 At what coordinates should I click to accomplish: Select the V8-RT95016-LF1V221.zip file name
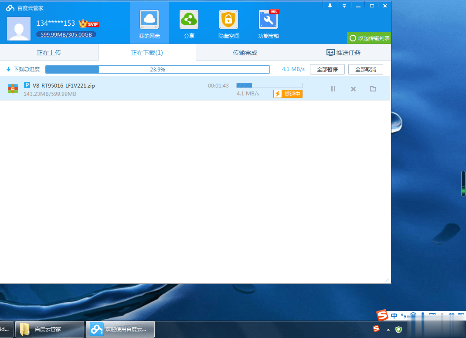(64, 85)
